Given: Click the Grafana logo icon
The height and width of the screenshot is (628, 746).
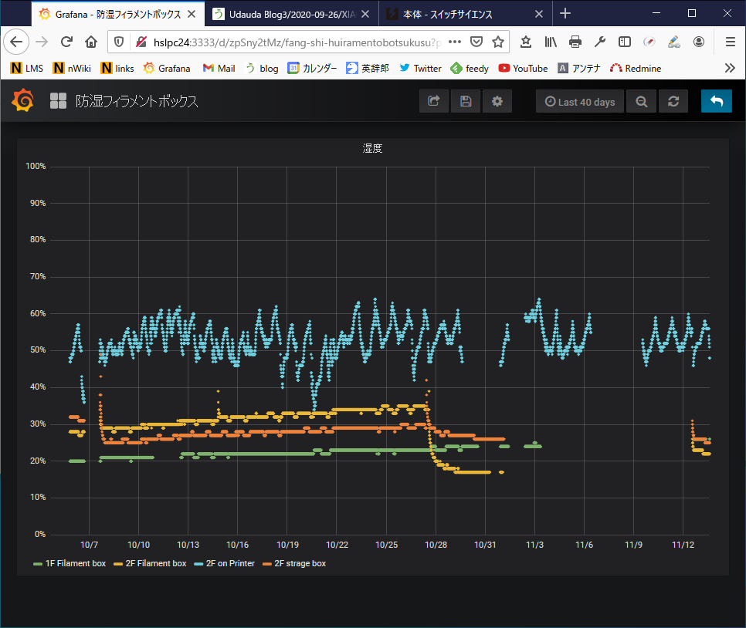Looking at the screenshot, I should click(23, 101).
